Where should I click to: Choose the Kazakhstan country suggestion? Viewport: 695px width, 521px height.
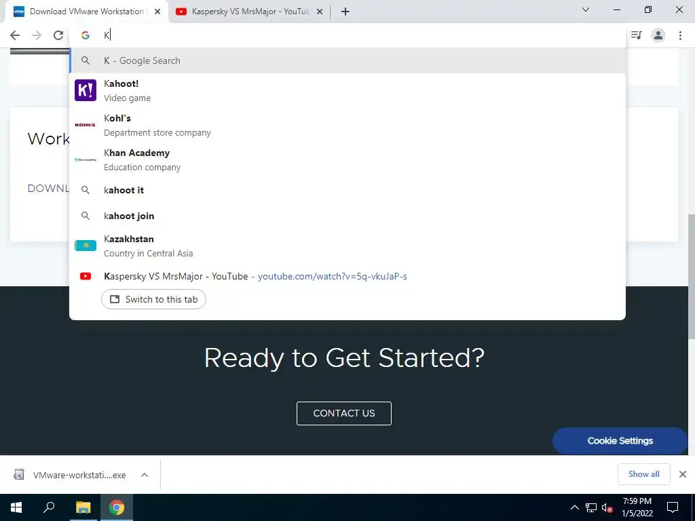[347, 246]
